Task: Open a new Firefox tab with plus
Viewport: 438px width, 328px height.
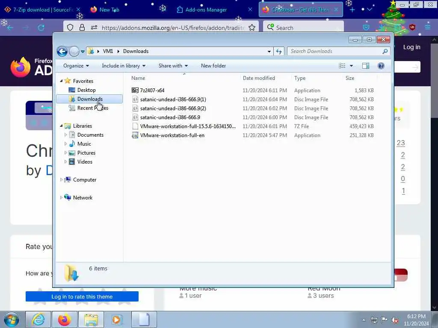Action: 352,10
